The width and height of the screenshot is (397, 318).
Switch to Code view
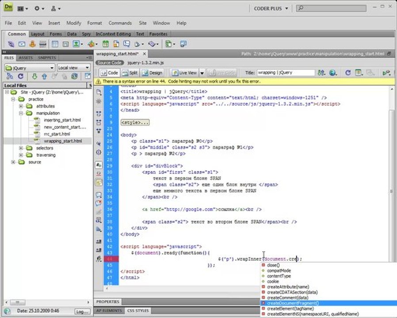[x=109, y=73]
